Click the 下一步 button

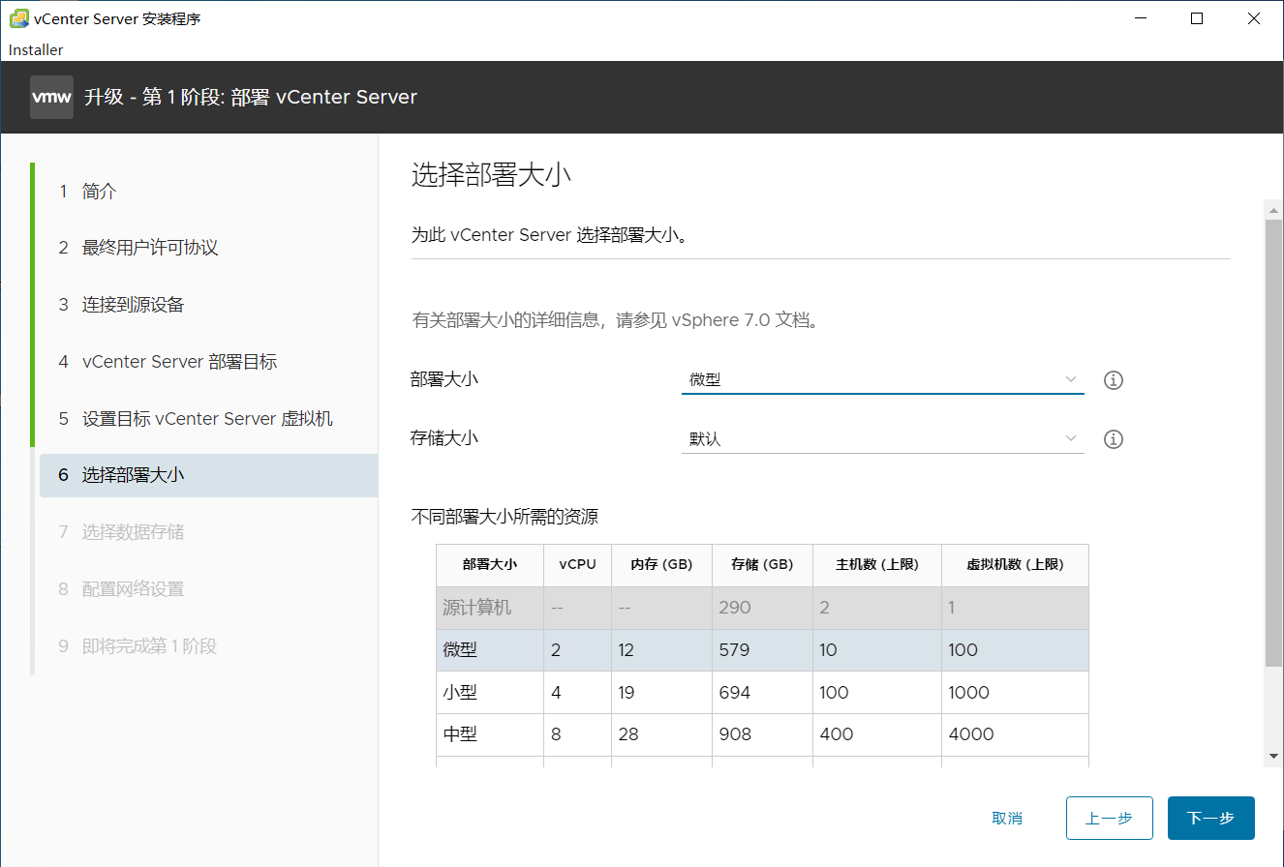(x=1211, y=819)
